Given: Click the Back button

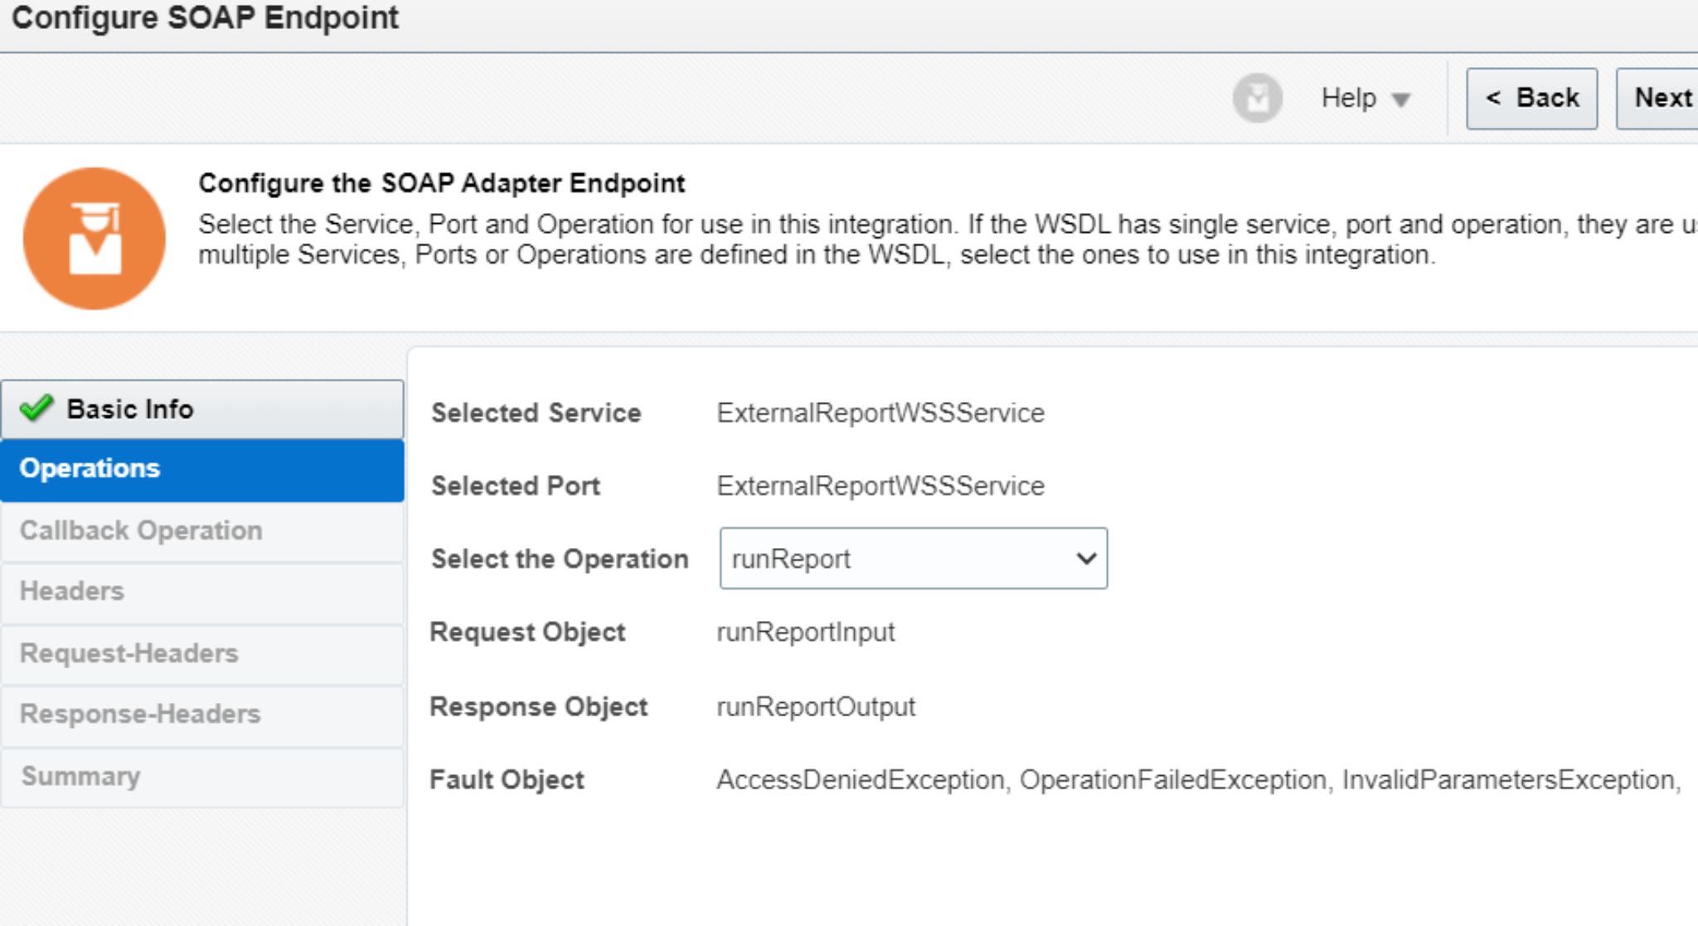Looking at the screenshot, I should [x=1531, y=97].
